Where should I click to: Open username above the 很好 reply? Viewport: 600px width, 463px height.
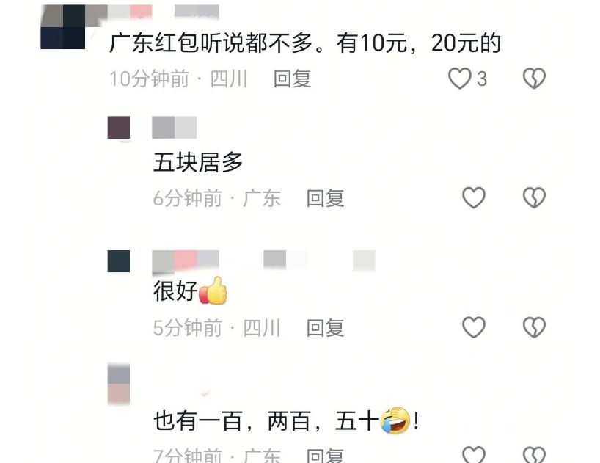click(263, 261)
